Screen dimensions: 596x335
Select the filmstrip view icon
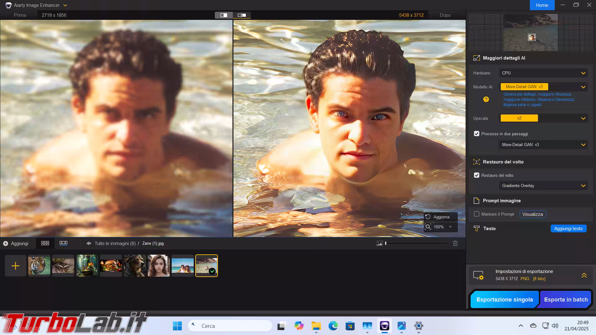[63, 243]
